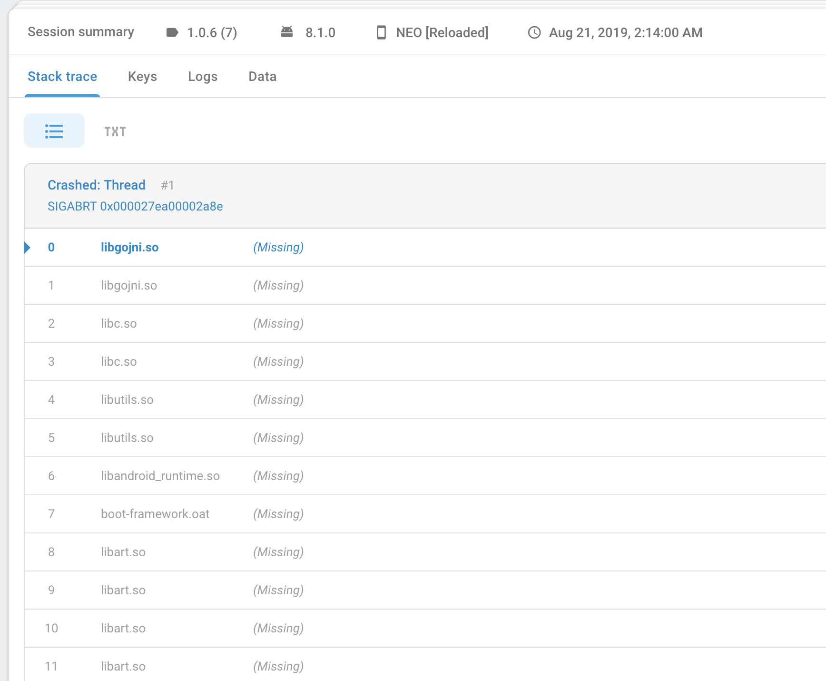Click version text 1.0.6 (7)
Viewport: 826px width, 681px height.
(x=212, y=32)
